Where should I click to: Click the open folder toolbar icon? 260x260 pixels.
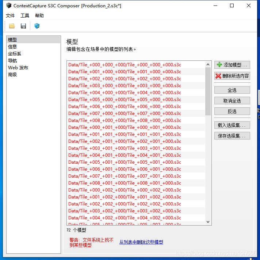click(x=12, y=26)
